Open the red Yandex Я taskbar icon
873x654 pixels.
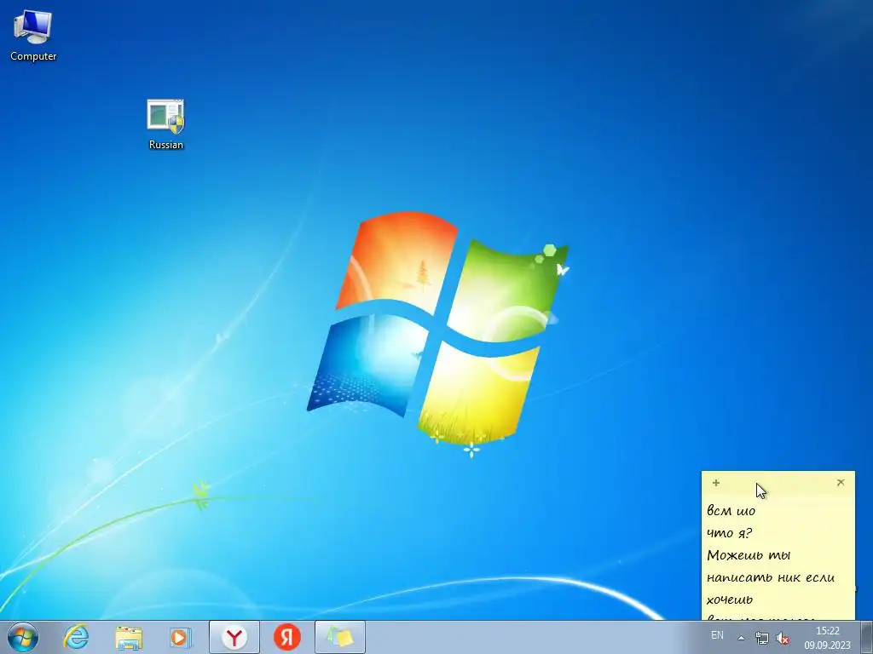click(287, 637)
